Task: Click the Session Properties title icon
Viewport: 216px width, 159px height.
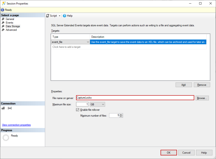Action: point(4,3)
